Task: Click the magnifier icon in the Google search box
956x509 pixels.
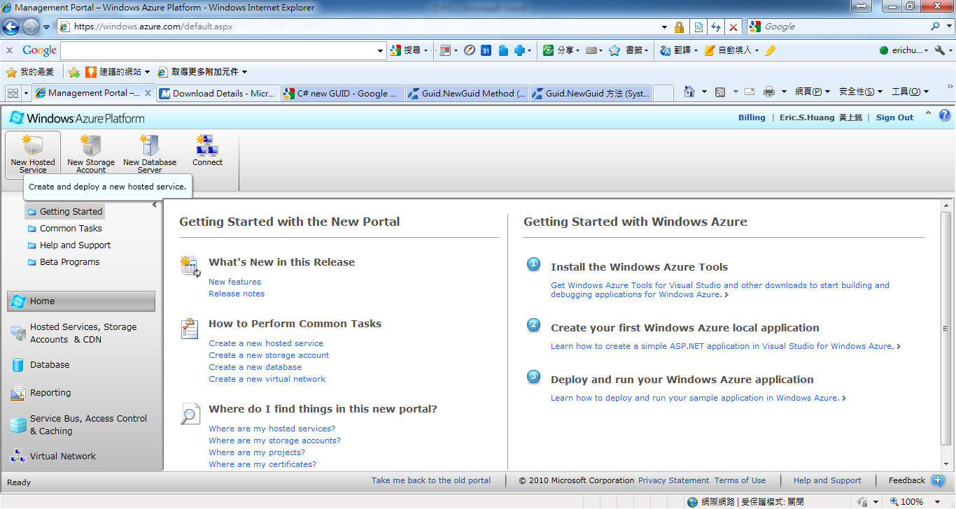Action: (936, 27)
